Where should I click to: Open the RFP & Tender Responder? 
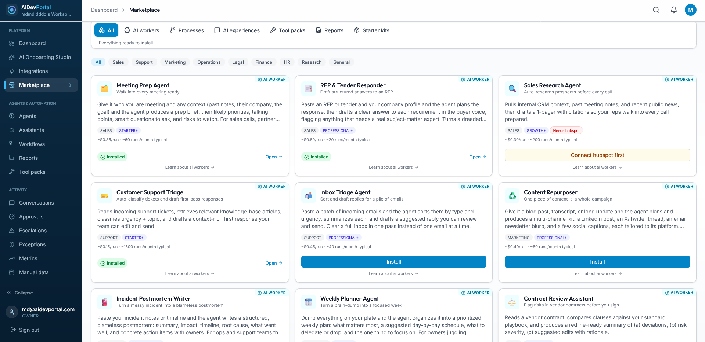click(x=478, y=157)
